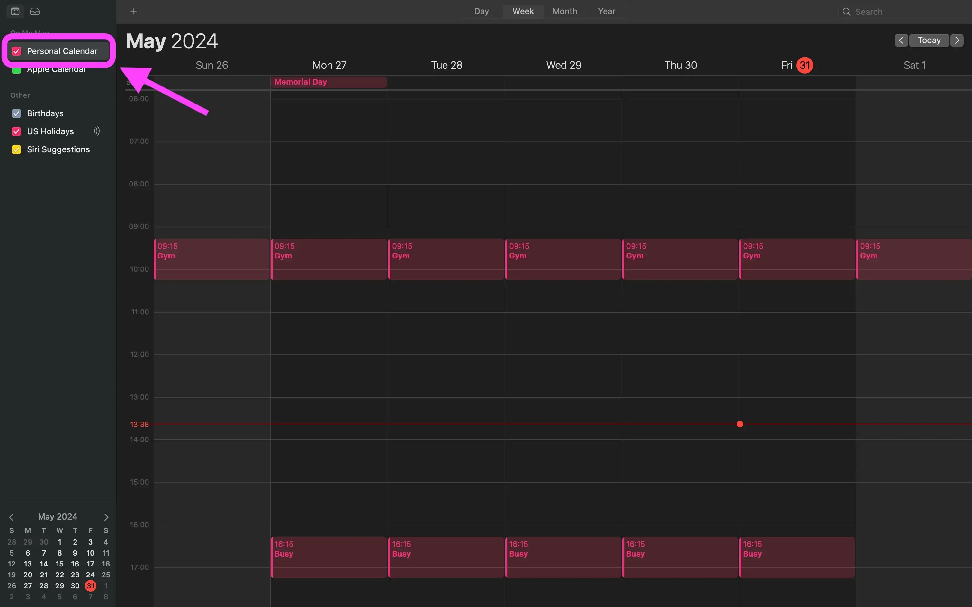Click the plus icon to create event
This screenshot has height=607, width=972.
[x=134, y=11]
